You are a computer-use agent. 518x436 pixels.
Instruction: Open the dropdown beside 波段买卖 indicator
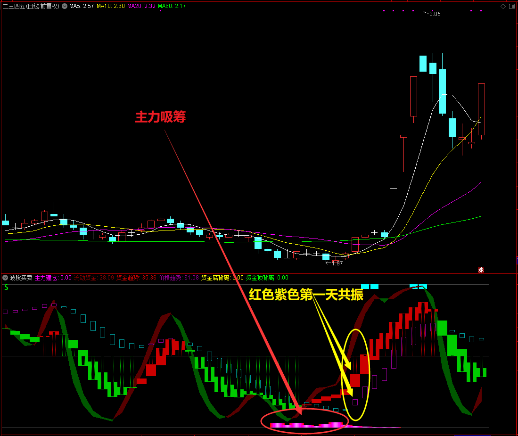(x=5, y=278)
